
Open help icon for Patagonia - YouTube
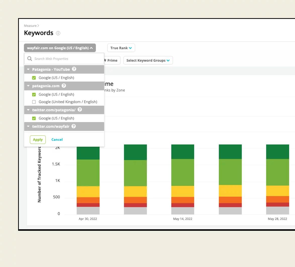74,69
